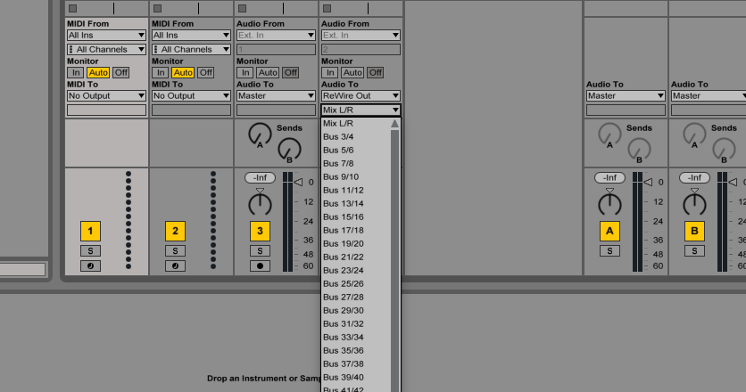Toggle return track A activator
This screenshot has height=392, width=746.
click(609, 231)
